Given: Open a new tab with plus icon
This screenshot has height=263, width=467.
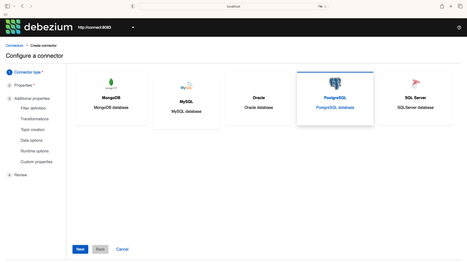Looking at the screenshot, I should point(451,6).
